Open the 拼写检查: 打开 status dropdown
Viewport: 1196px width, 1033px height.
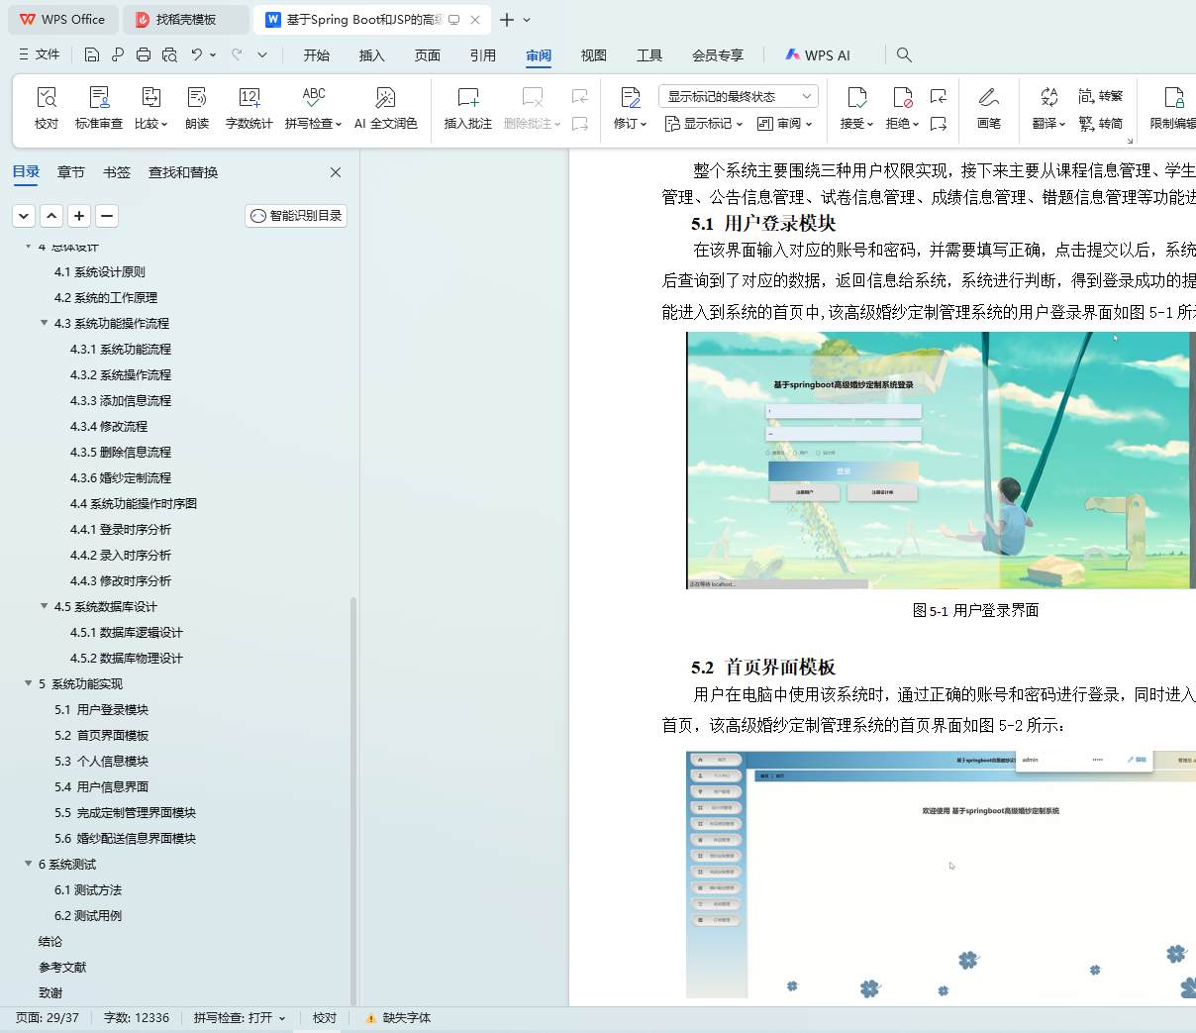(240, 1017)
